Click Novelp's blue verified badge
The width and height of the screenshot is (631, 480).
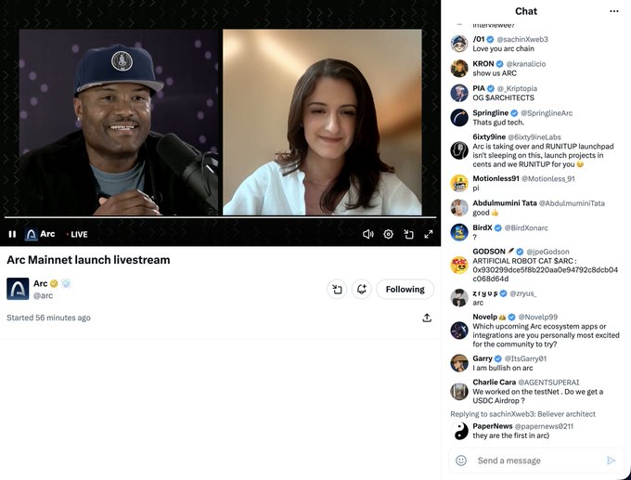tap(511, 317)
